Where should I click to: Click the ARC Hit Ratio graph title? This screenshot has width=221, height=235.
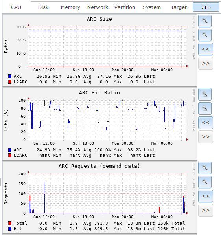tap(99, 93)
